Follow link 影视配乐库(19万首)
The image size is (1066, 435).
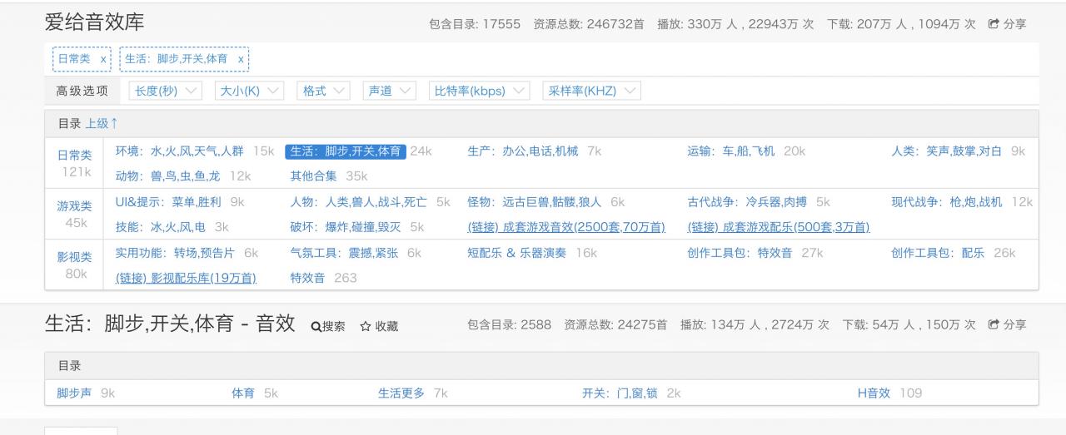point(186,278)
